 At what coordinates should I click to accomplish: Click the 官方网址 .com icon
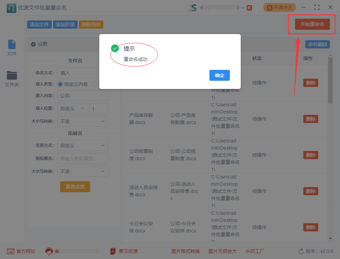(11, 252)
